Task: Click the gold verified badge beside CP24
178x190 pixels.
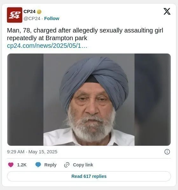Action: click(x=39, y=12)
